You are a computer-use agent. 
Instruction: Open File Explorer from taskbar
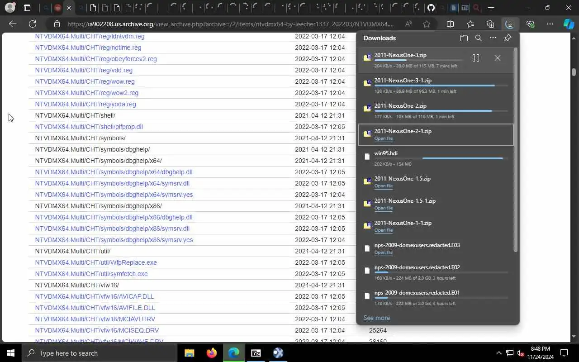tap(189, 353)
